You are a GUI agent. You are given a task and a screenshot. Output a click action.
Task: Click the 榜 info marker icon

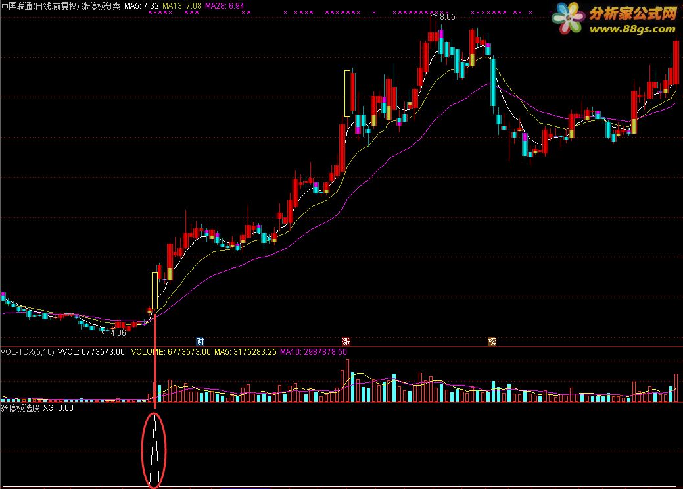(x=492, y=341)
